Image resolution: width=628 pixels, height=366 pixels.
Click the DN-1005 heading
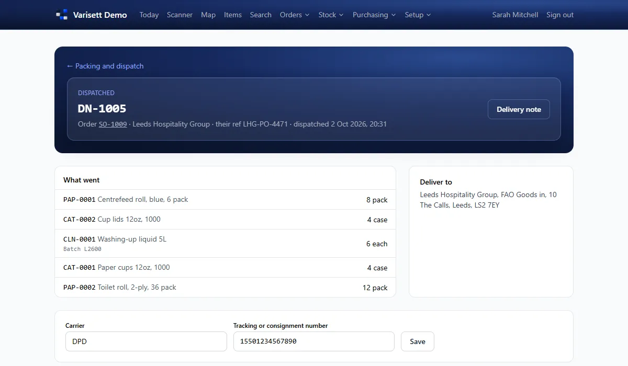(x=102, y=109)
